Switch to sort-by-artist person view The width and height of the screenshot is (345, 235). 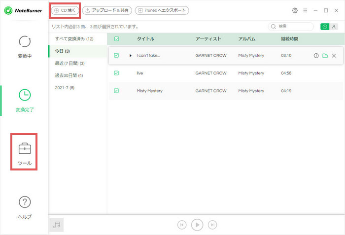(x=334, y=27)
